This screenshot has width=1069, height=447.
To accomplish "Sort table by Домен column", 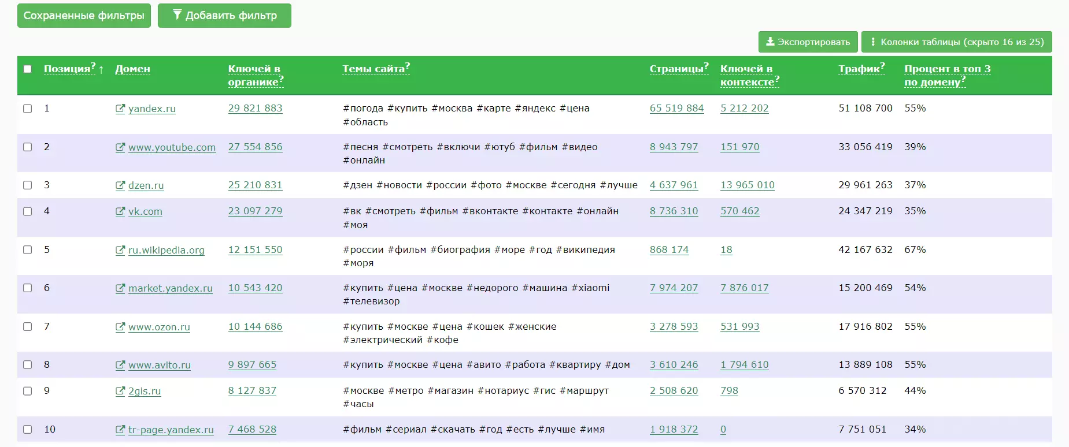I will pos(132,69).
